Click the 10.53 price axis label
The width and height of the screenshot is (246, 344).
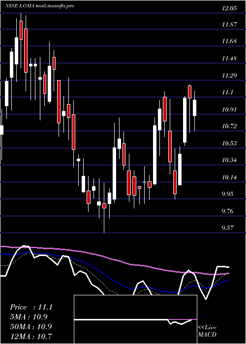[x=229, y=143]
